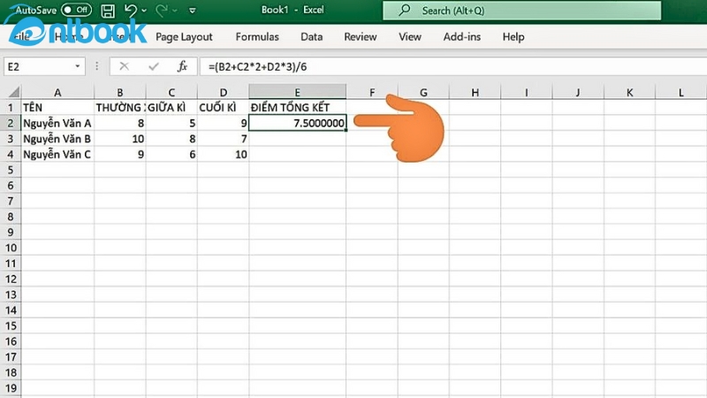Image resolution: width=707 pixels, height=398 pixels.
Task: Select column A header
Action: click(57, 92)
